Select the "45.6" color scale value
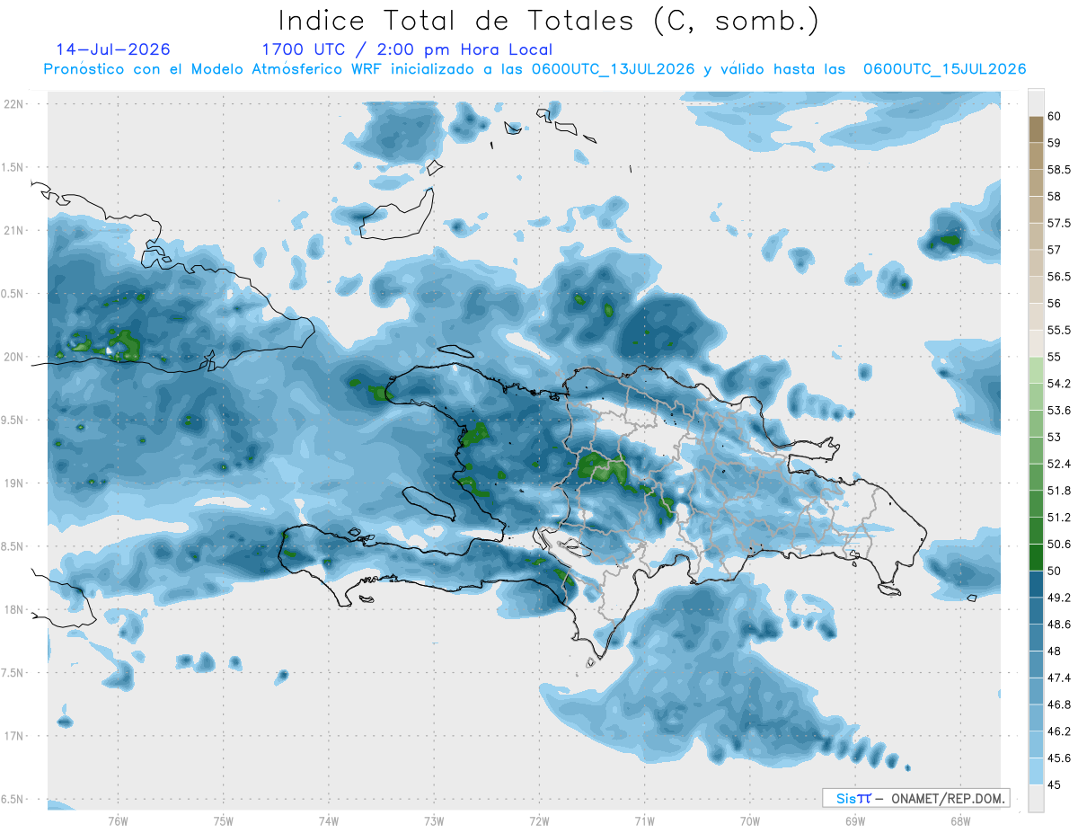 coord(1059,758)
